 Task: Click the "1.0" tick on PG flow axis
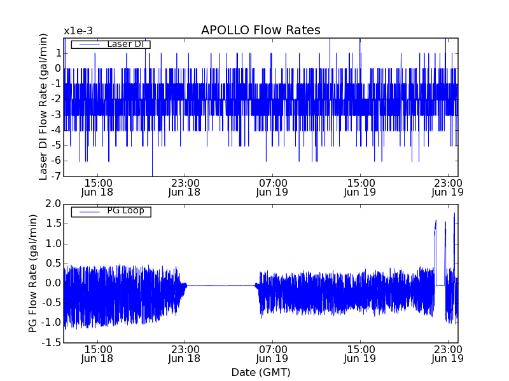point(53,244)
